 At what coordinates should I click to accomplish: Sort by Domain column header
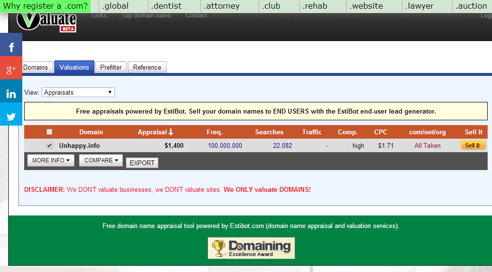(x=91, y=132)
